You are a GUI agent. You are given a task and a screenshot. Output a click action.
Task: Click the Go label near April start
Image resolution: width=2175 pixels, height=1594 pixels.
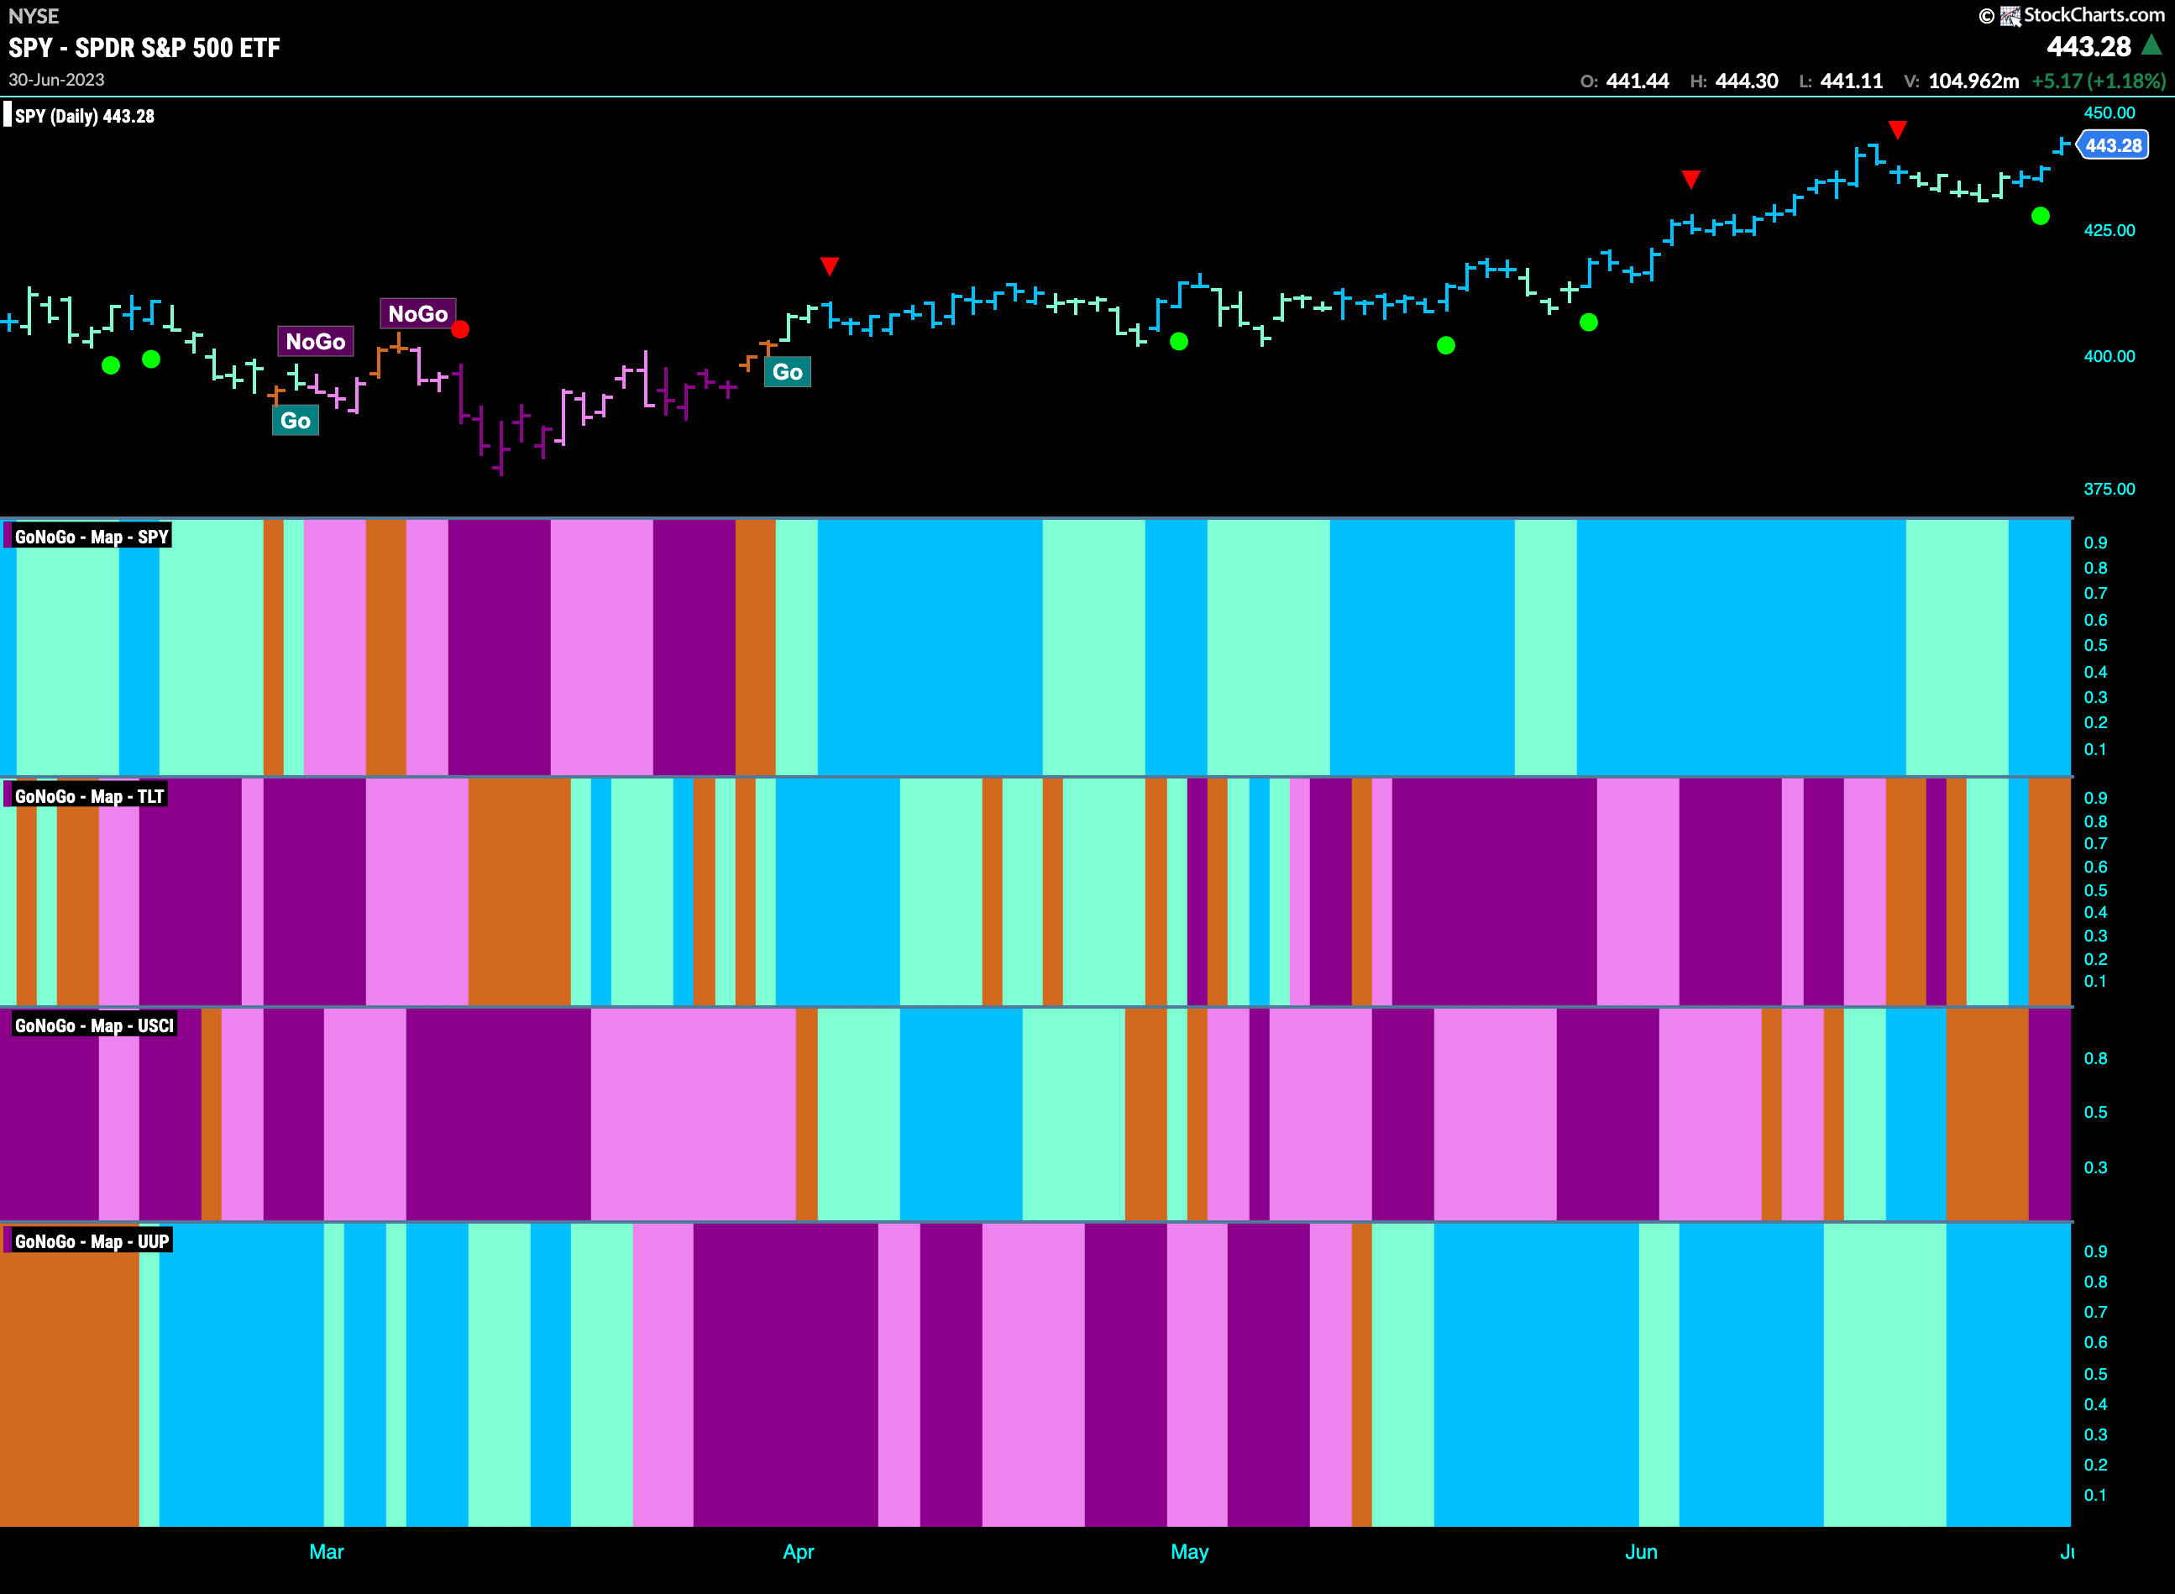click(x=788, y=371)
